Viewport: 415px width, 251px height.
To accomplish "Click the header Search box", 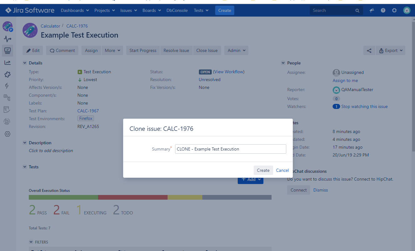I will point(336,10).
